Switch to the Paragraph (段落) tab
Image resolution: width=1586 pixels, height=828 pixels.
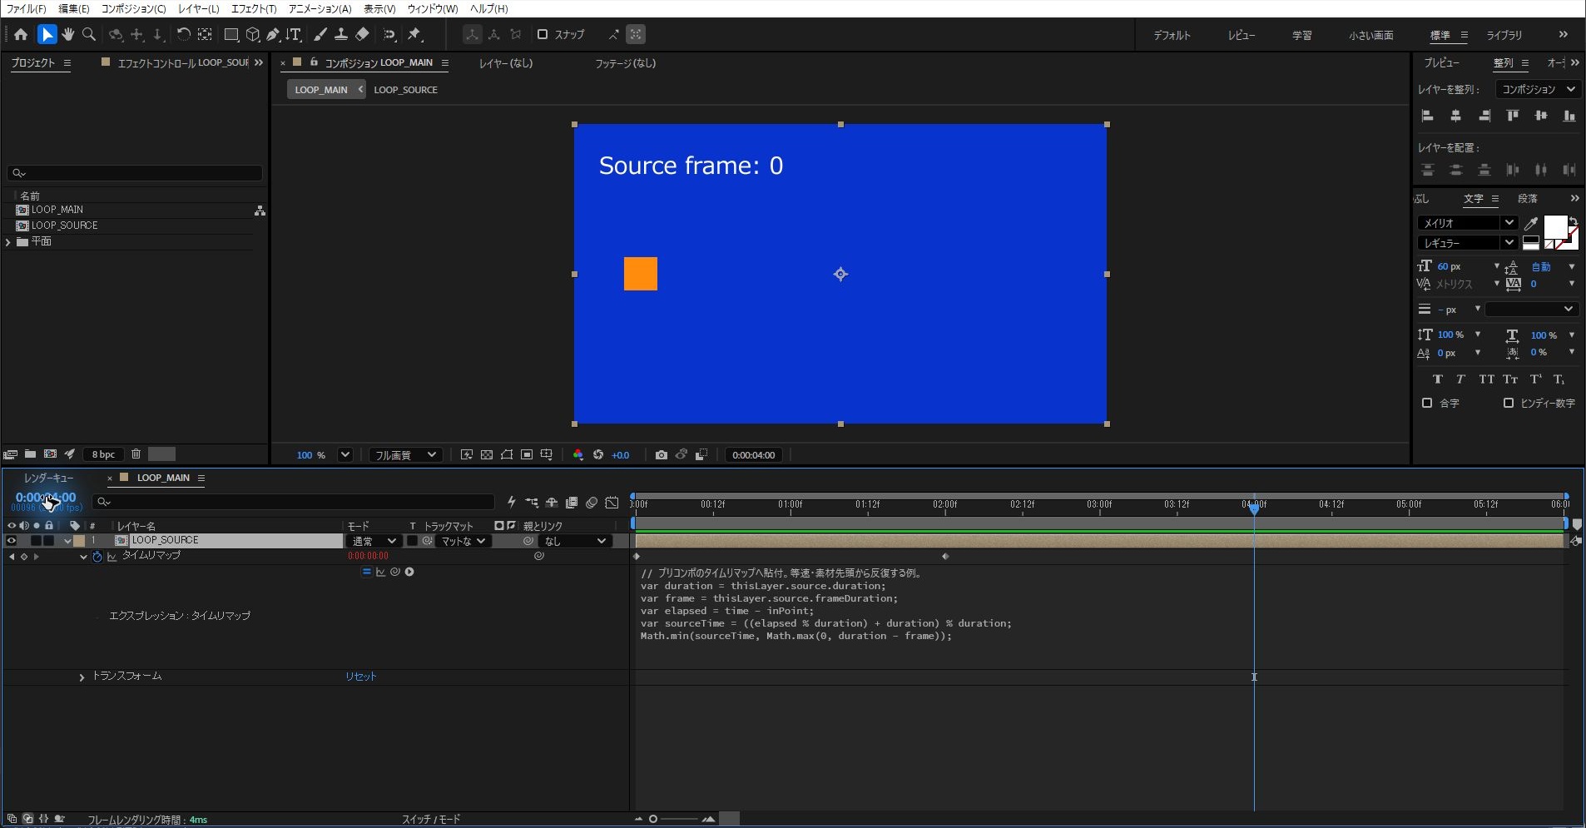(x=1527, y=198)
